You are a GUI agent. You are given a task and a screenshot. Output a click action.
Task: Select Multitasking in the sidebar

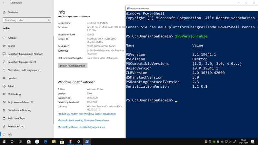point(14,94)
